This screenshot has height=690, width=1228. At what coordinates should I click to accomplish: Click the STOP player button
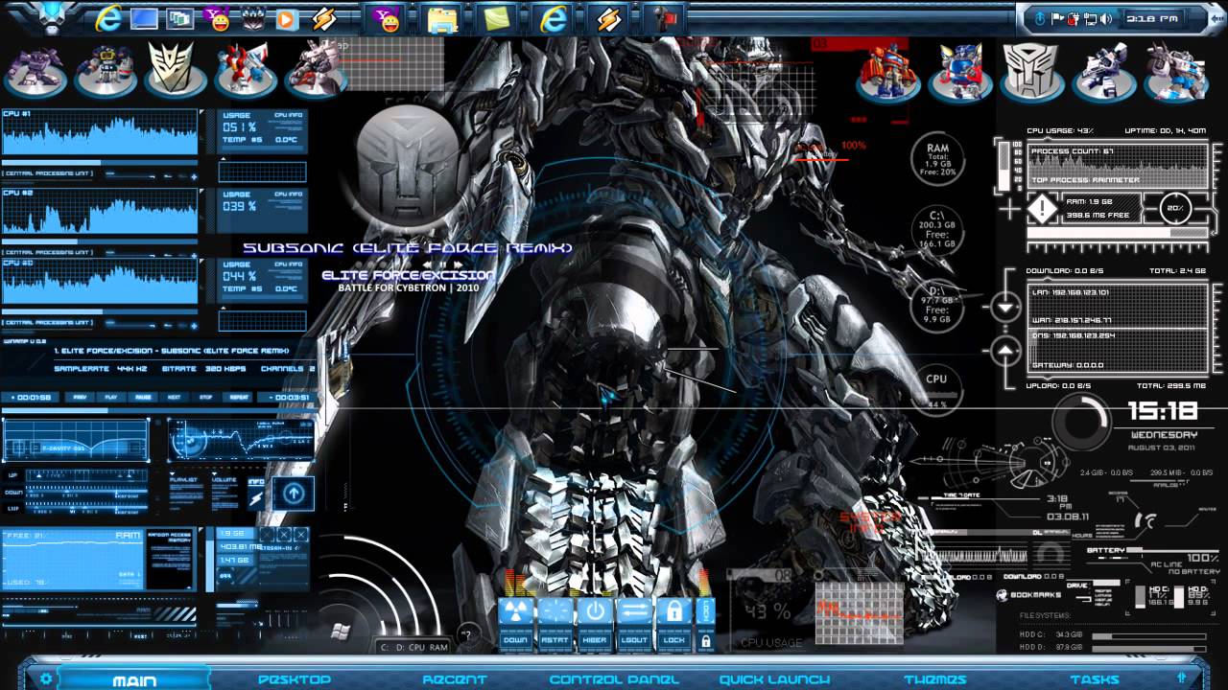(205, 397)
